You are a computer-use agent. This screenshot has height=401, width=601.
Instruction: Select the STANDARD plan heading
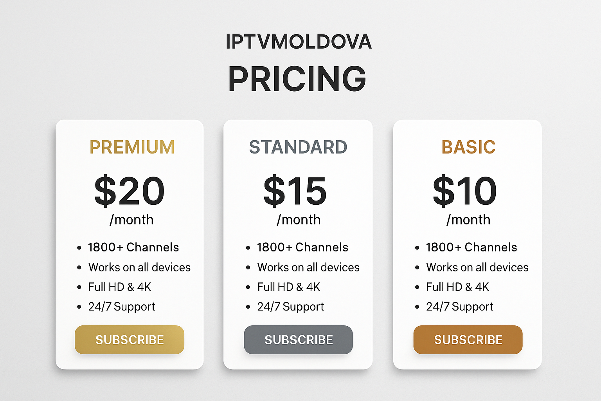click(298, 147)
